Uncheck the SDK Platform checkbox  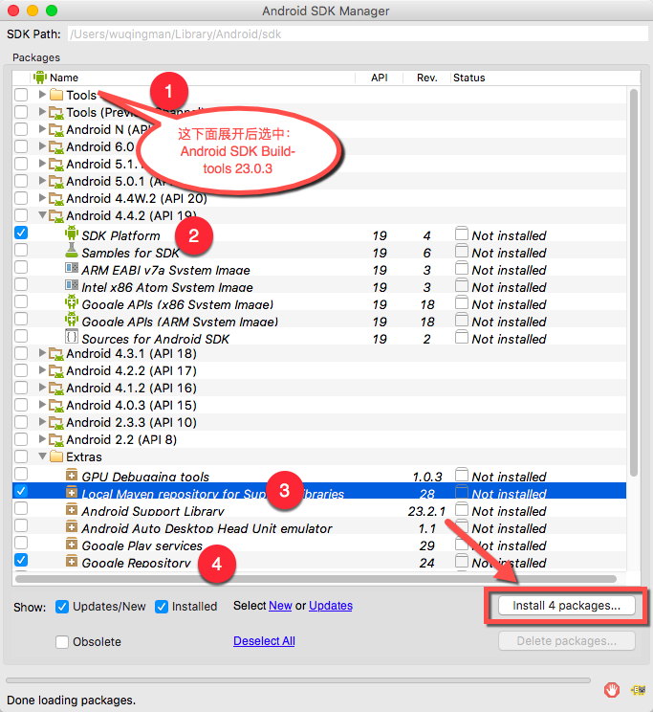tap(21, 233)
